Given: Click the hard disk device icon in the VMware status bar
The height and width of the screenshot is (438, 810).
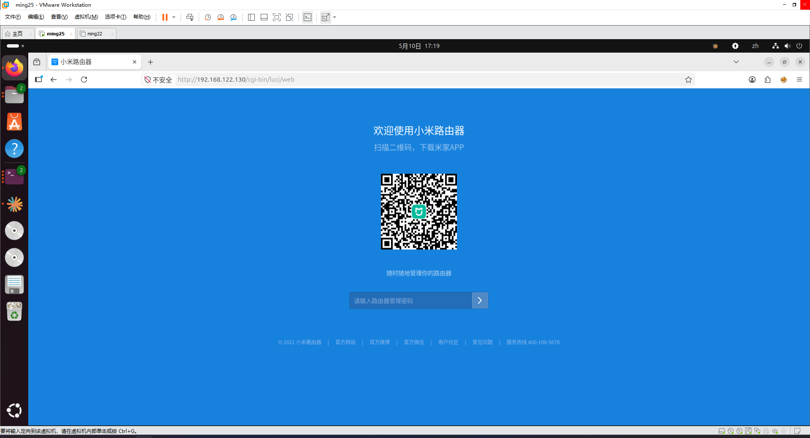Looking at the screenshot, I should (x=722, y=431).
